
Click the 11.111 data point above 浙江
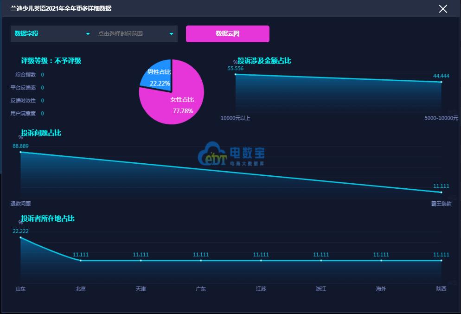[321, 261]
